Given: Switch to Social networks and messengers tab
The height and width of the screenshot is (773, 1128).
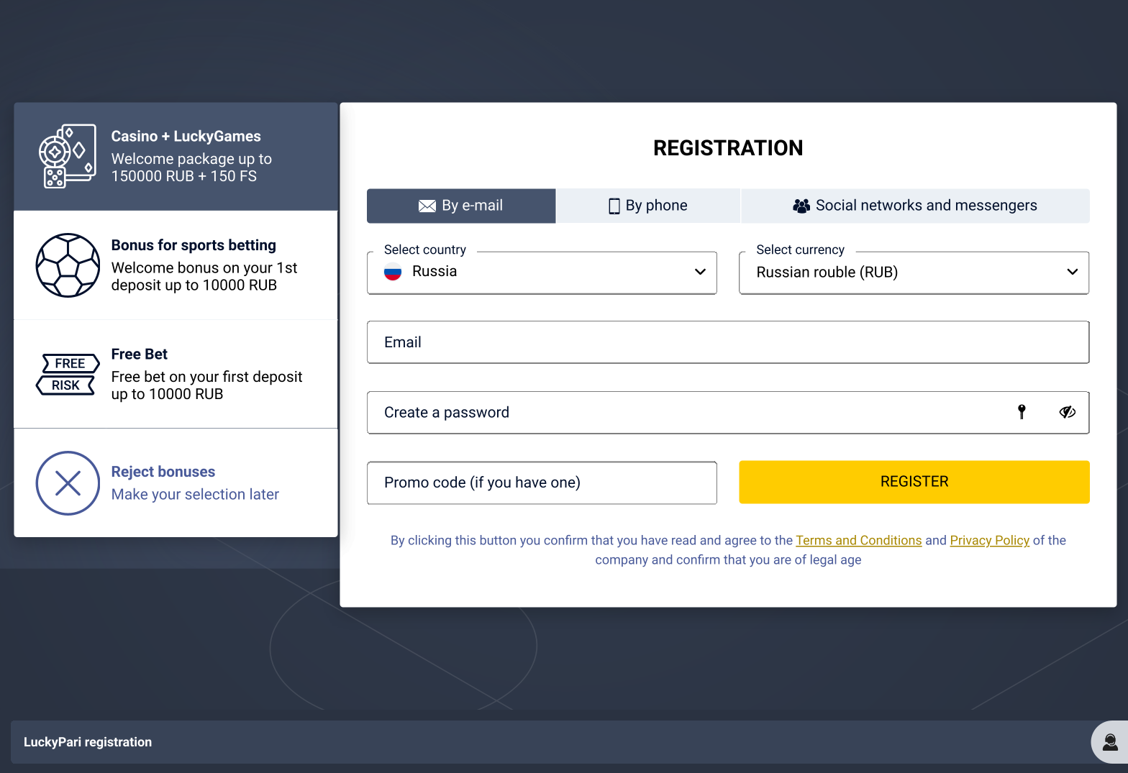Looking at the screenshot, I should tap(915, 206).
